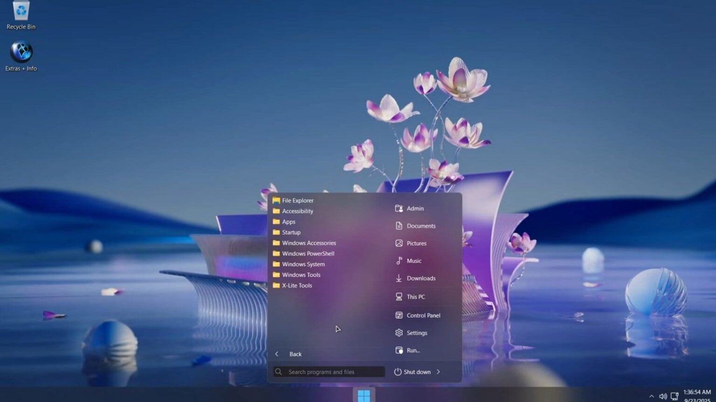Expand the Shut down options arrow
The image size is (716, 402).
point(438,372)
